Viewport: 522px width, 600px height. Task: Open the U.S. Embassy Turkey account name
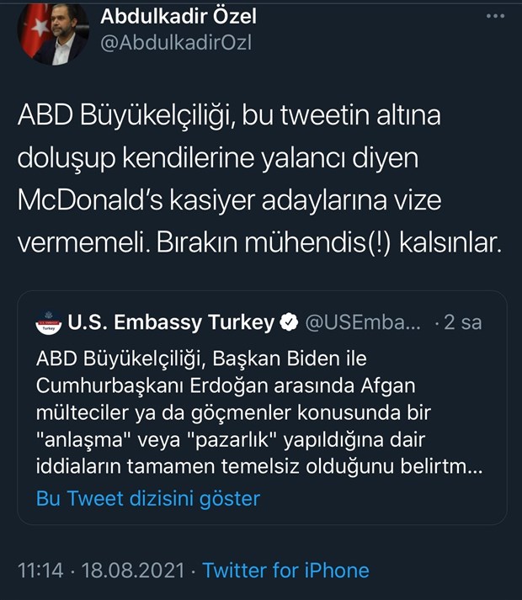[x=171, y=322]
